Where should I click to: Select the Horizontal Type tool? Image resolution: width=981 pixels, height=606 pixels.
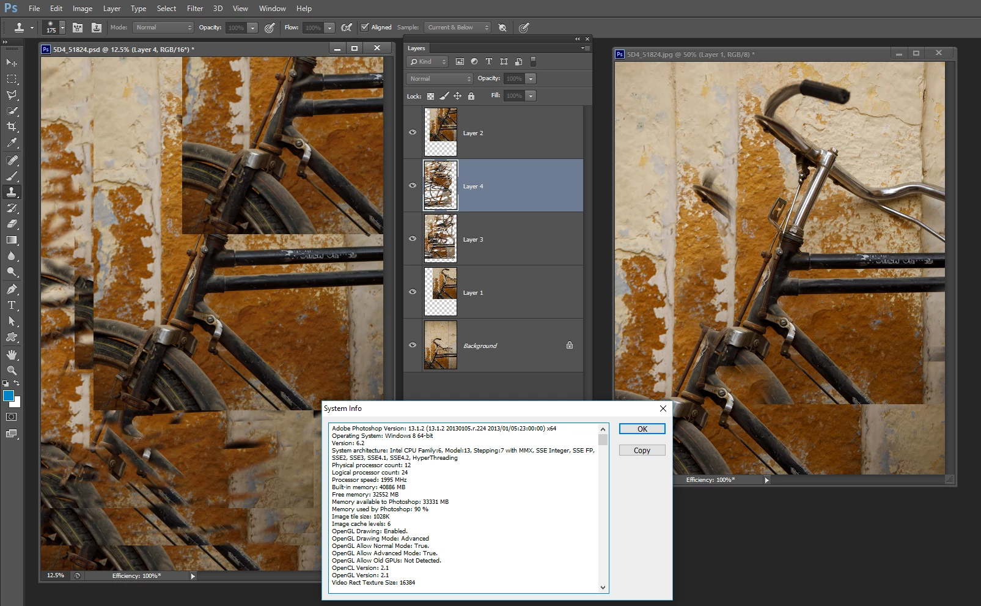pos(12,305)
